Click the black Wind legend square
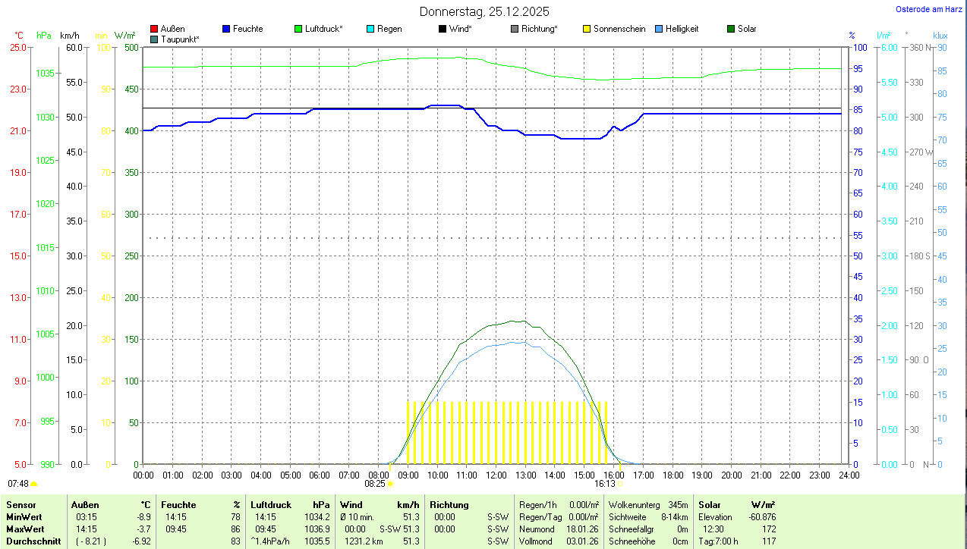 pos(443,29)
